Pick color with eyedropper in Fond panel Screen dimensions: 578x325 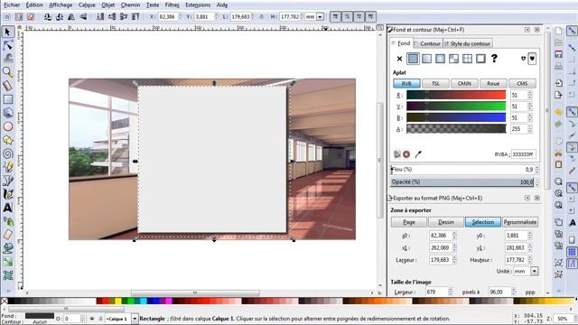[417, 154]
